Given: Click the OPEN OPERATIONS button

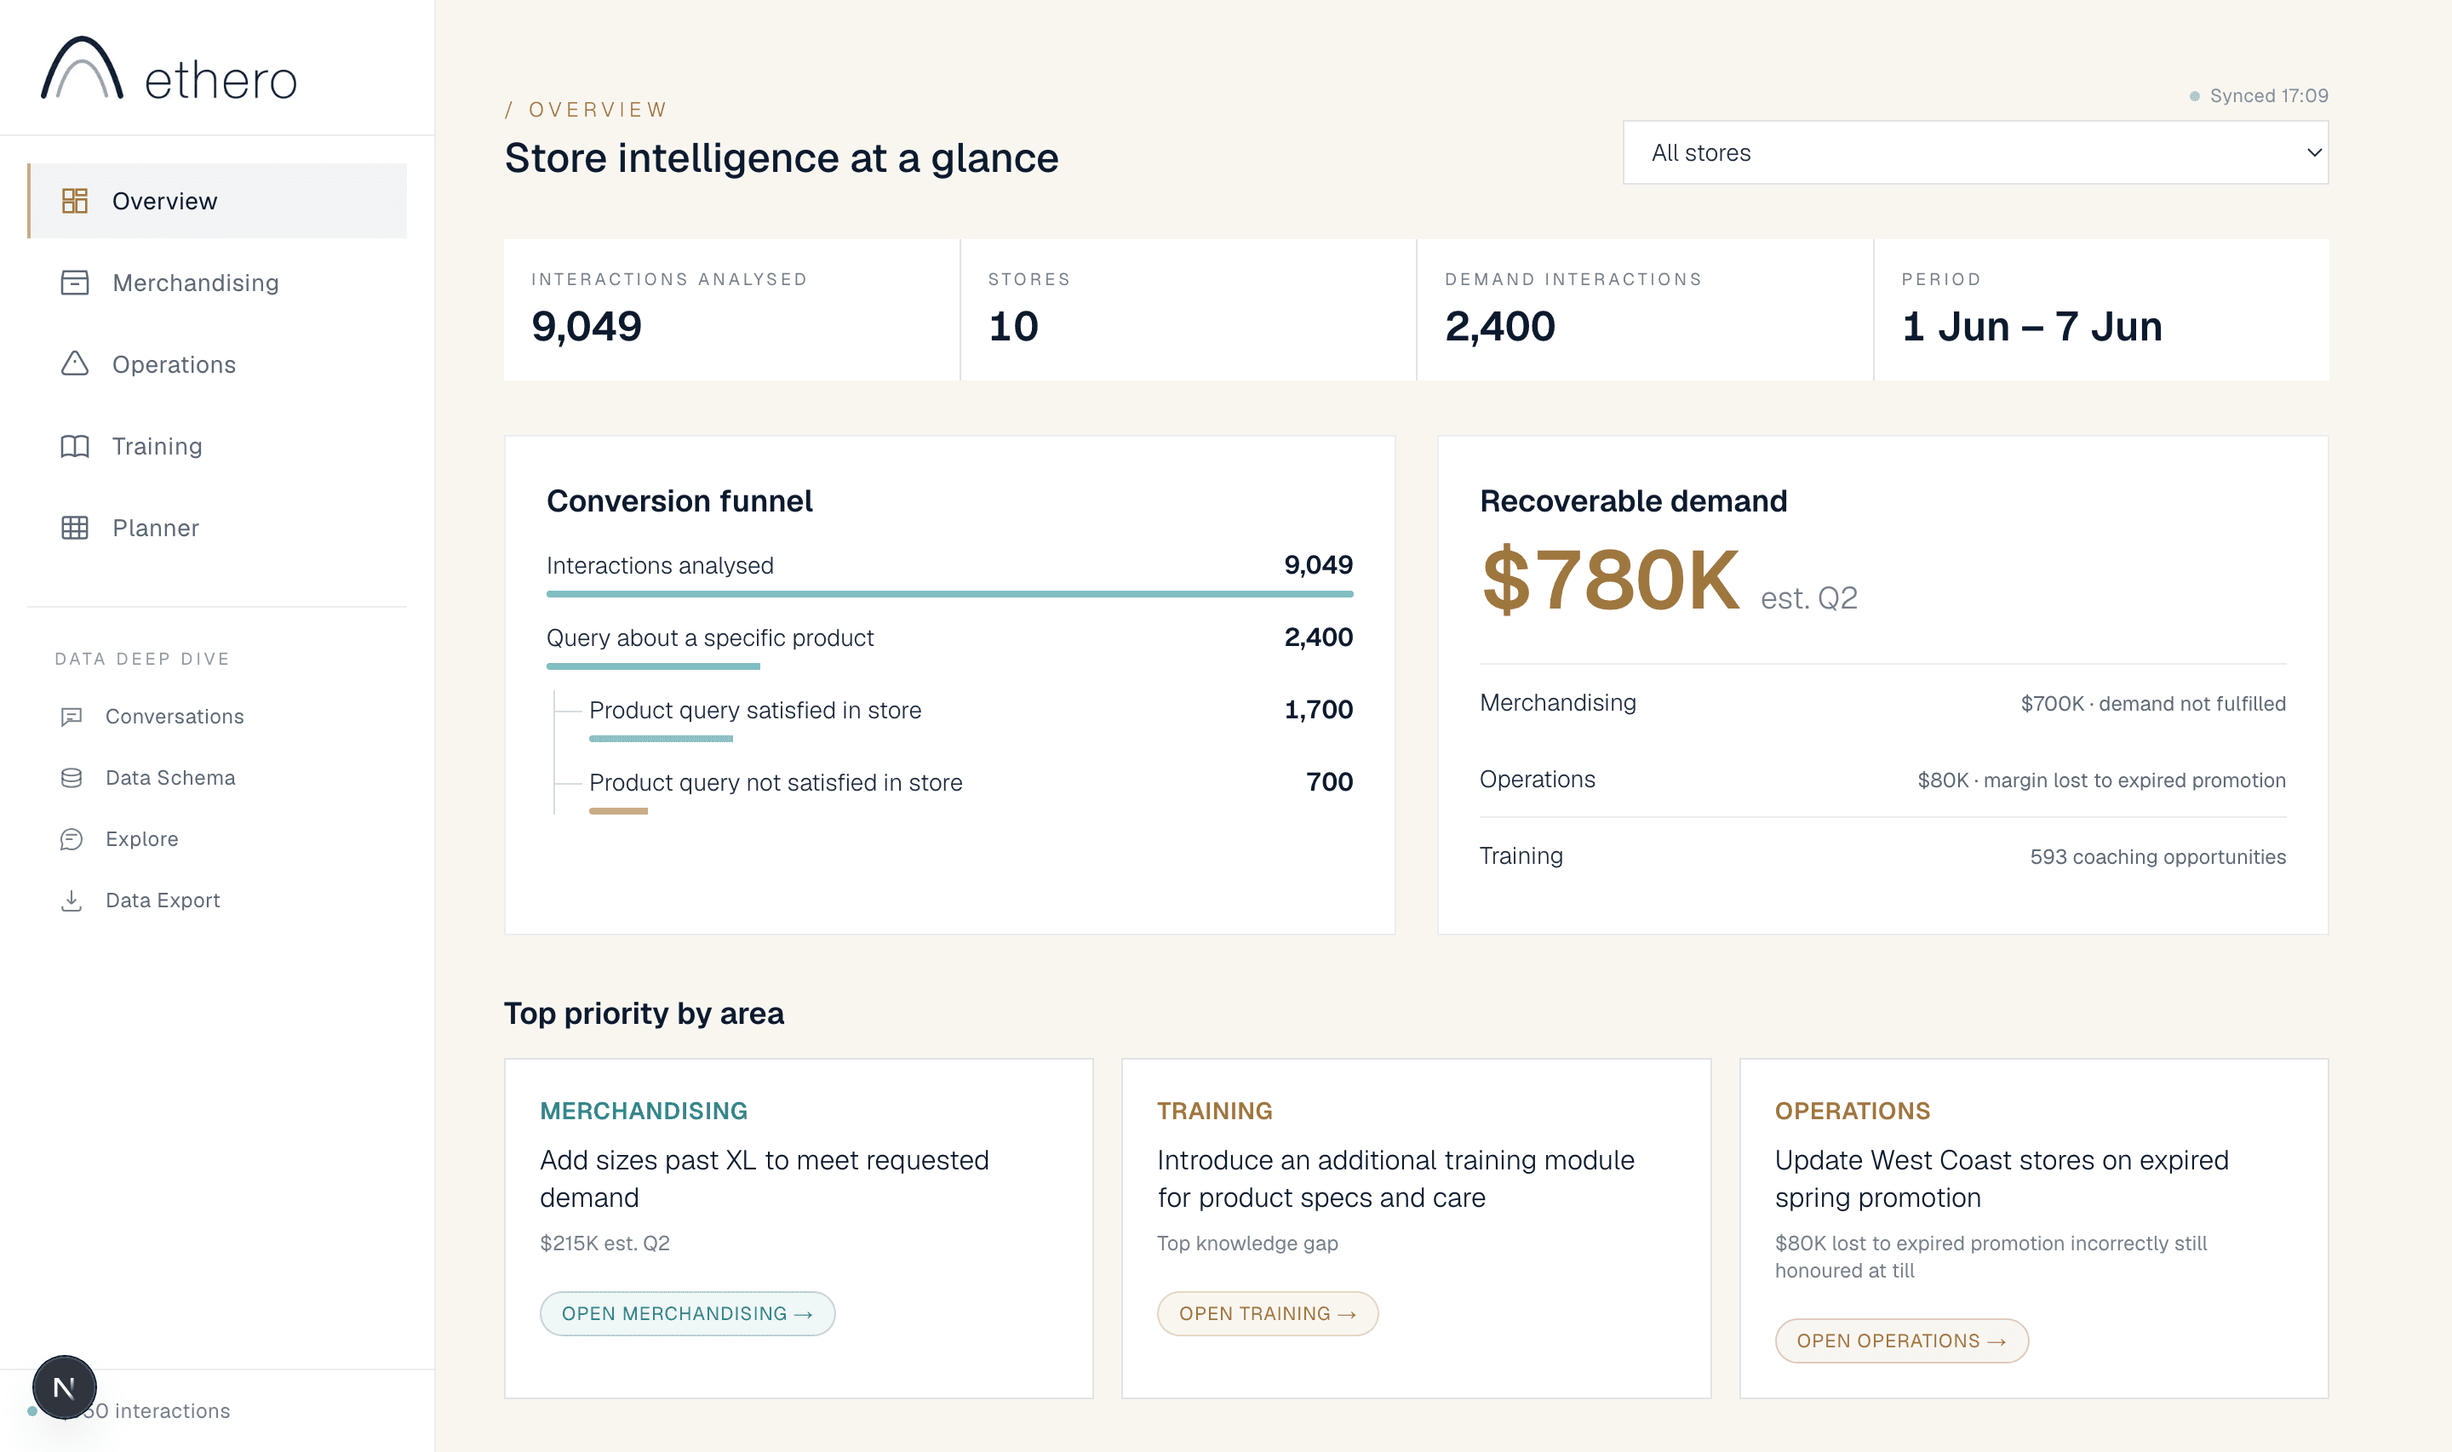Looking at the screenshot, I should 1901,1341.
